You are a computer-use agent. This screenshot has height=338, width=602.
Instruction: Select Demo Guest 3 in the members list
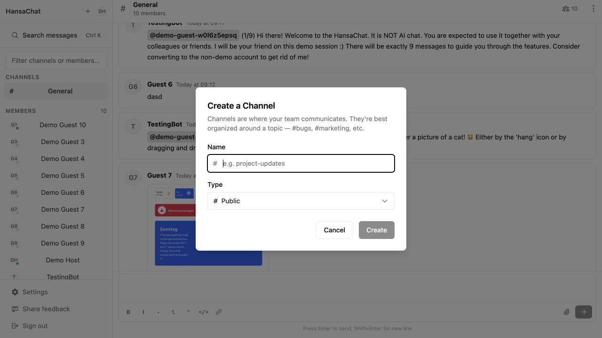56,142
